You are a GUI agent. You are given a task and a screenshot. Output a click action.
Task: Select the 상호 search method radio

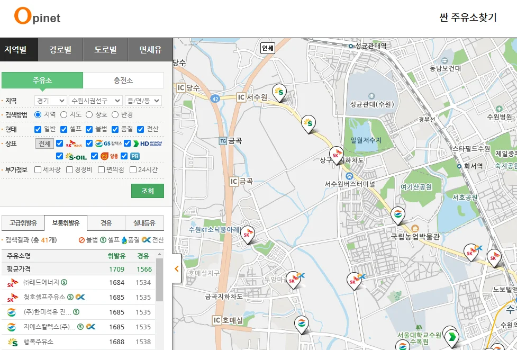(89, 114)
